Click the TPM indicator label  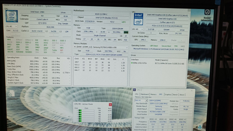pos(176,46)
